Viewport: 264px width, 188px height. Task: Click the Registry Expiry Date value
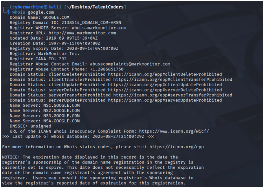click(x=93, y=48)
